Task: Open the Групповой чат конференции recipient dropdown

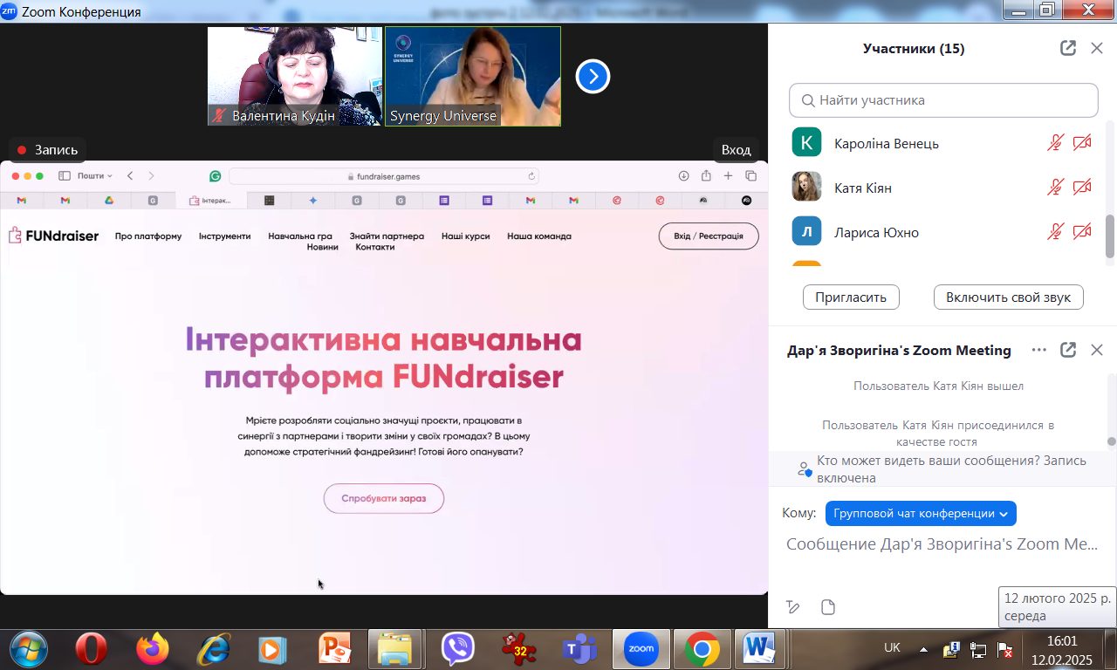Action: coord(921,514)
